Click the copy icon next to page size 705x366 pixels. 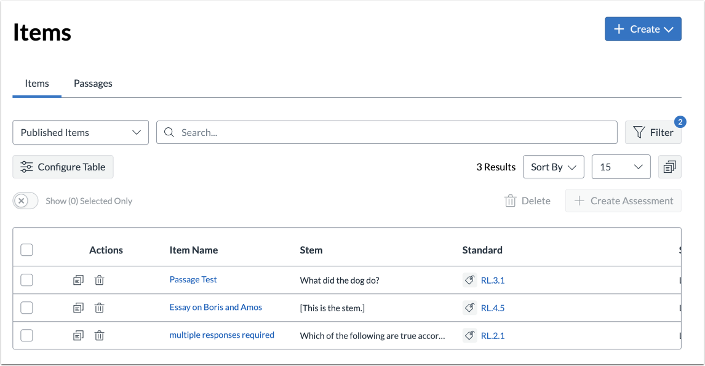coord(670,167)
